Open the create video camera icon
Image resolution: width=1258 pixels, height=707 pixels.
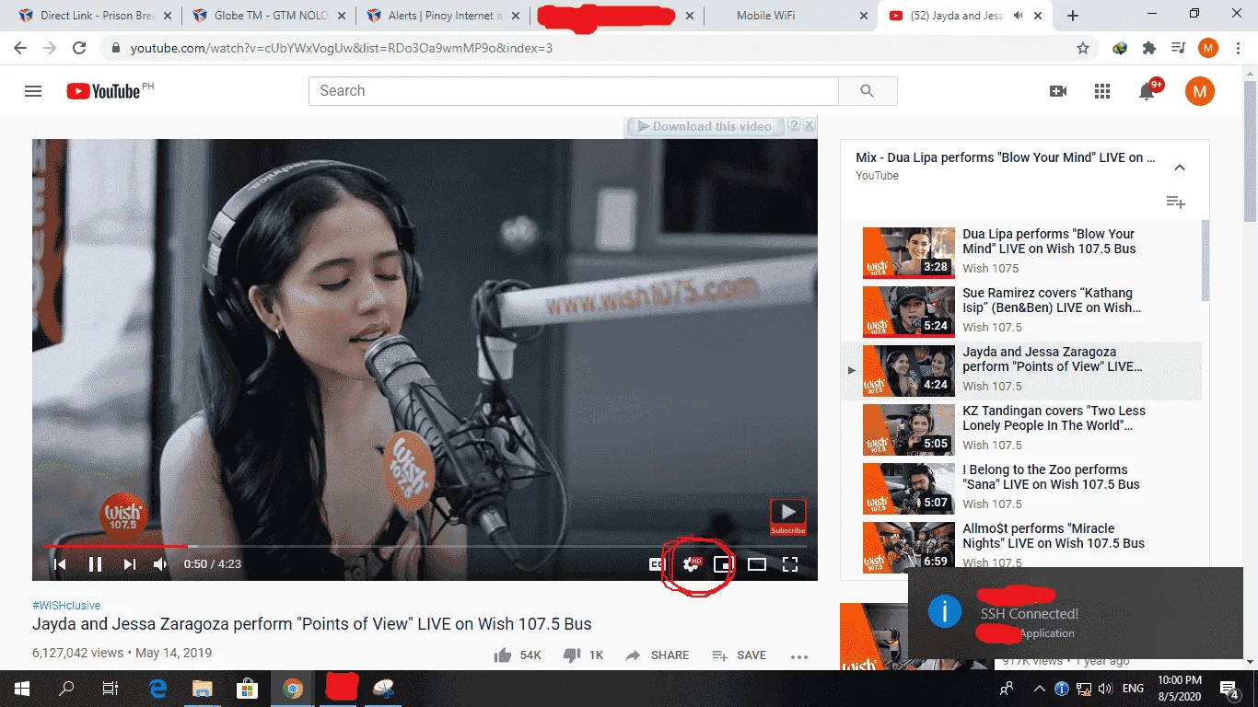[1058, 91]
